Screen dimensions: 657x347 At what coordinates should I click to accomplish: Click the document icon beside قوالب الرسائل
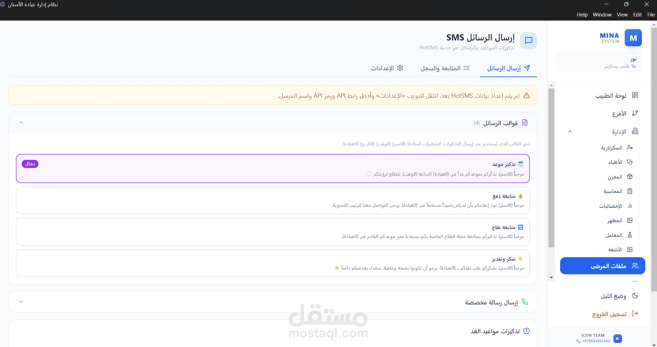tap(525, 123)
